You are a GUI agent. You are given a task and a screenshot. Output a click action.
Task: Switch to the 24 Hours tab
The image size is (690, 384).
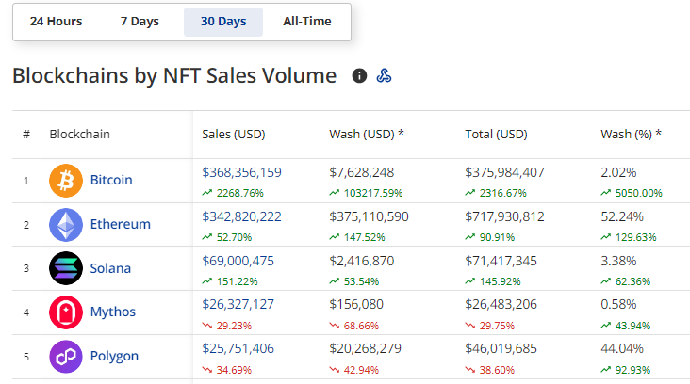point(56,22)
